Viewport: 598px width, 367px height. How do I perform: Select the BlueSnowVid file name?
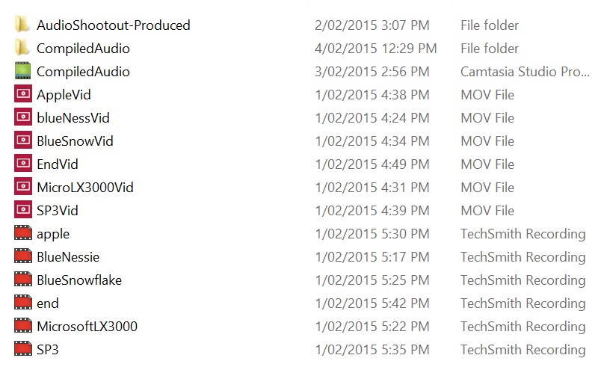pyautogui.click(x=75, y=141)
